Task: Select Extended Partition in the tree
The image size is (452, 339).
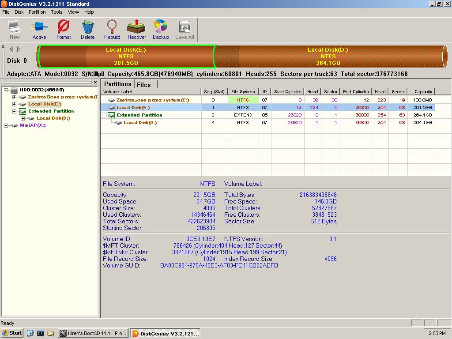Action: click(51, 111)
